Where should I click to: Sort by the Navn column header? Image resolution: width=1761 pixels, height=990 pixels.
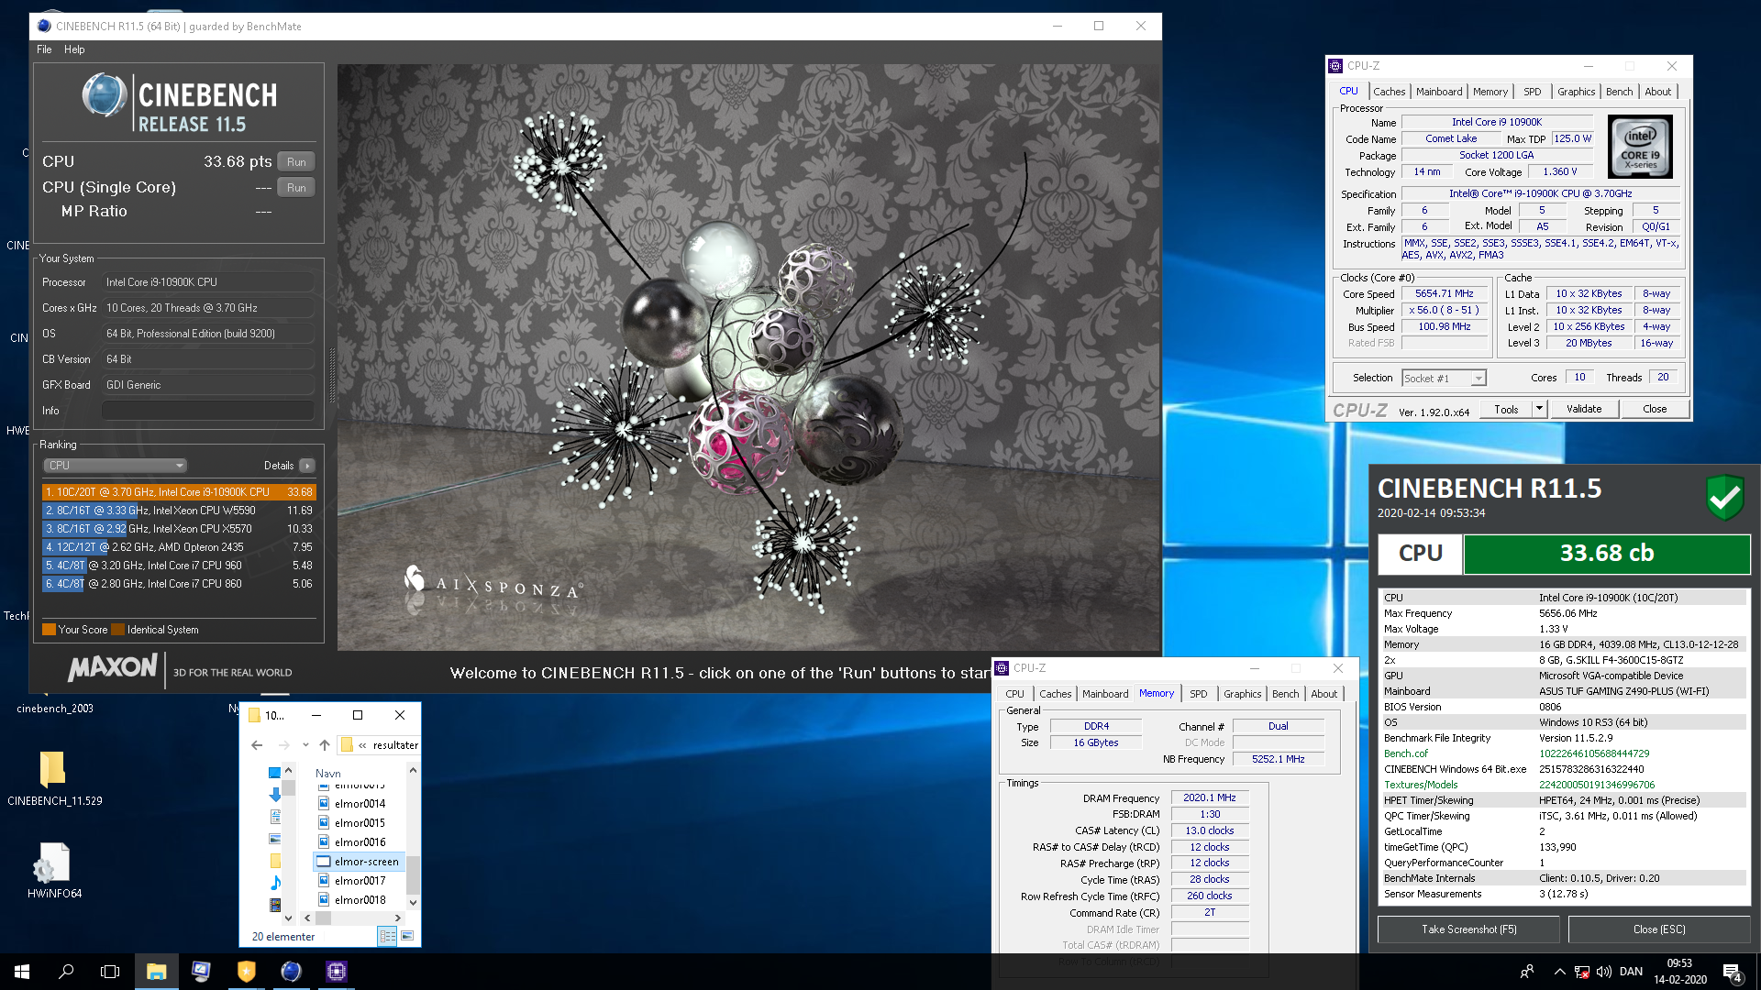click(x=328, y=773)
